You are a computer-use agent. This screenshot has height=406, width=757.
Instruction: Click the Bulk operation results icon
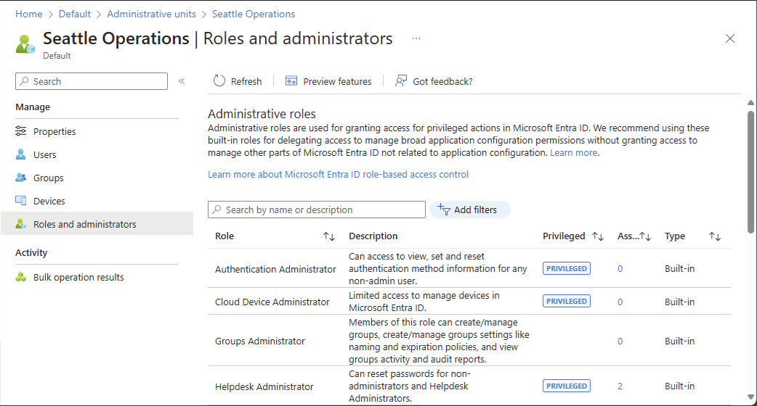(21, 277)
